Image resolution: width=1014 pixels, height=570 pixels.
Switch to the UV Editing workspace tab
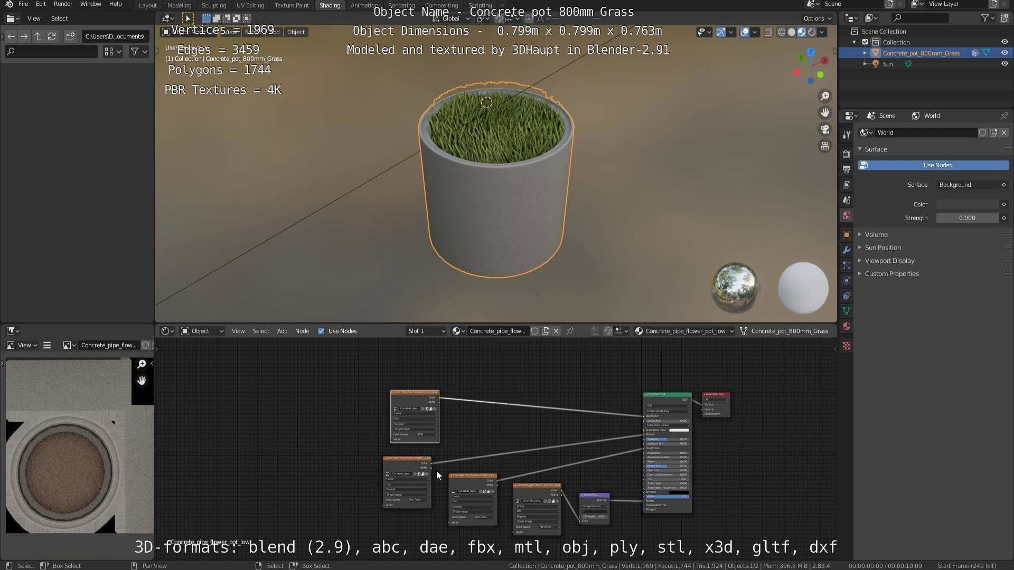coord(250,5)
